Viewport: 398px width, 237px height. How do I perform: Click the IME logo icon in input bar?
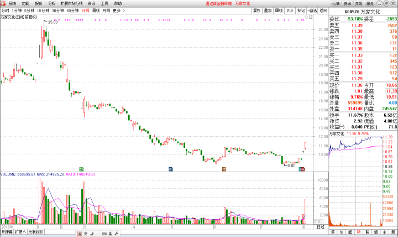(x=80, y=234)
